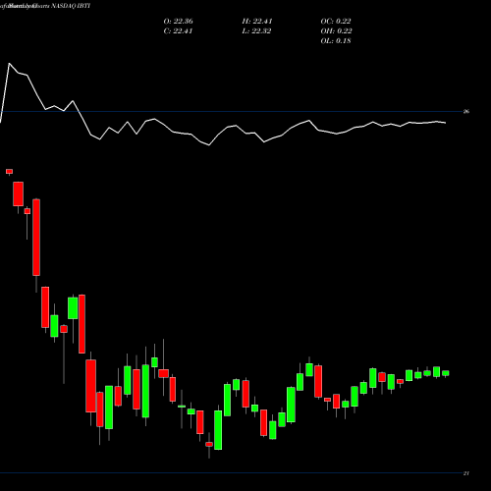Screen dimensions: 491x491
Task: Click the 'O: 22.36' open value
Action: click(178, 22)
